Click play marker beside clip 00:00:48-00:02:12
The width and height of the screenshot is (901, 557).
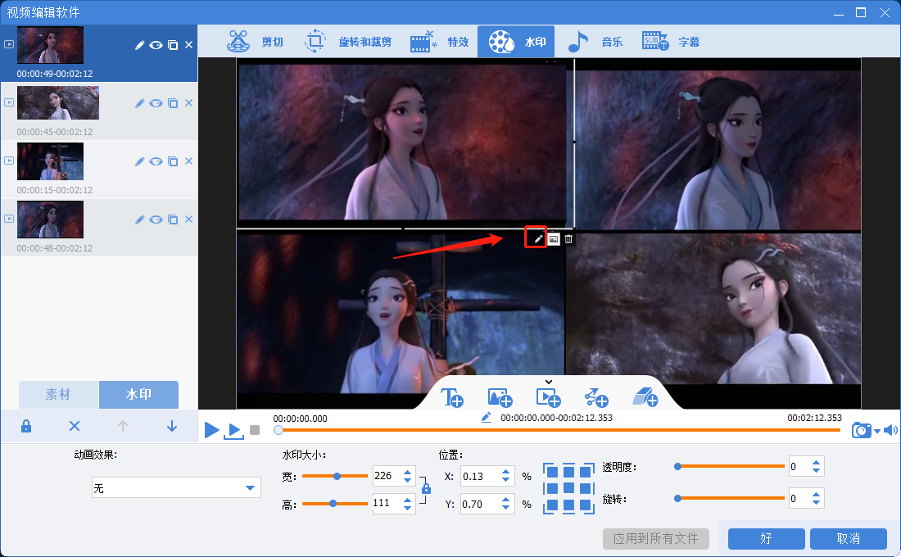(x=9, y=219)
